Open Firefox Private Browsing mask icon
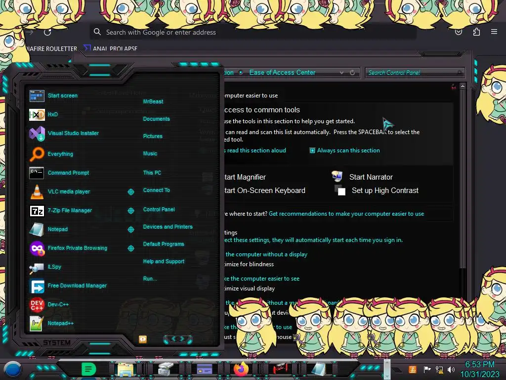Image resolution: width=506 pixels, height=380 pixels. coord(37,248)
